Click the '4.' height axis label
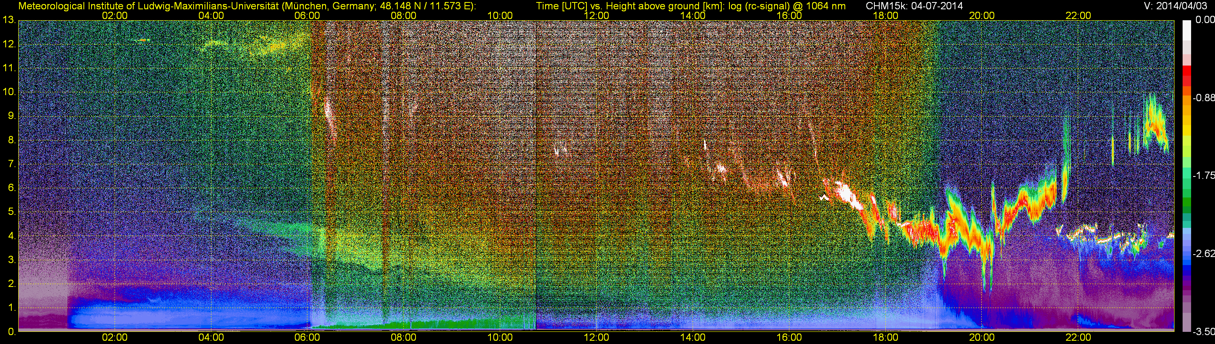The width and height of the screenshot is (1215, 344). [x=11, y=236]
